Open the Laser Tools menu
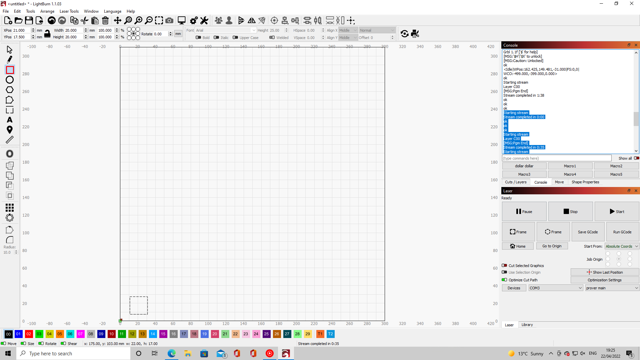The image size is (640, 360). (x=69, y=11)
